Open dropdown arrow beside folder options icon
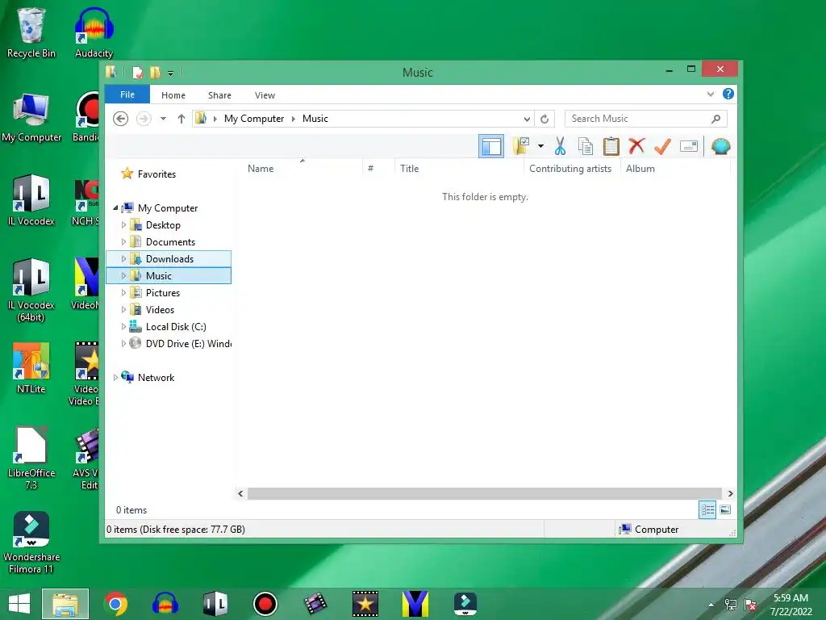 click(x=540, y=146)
